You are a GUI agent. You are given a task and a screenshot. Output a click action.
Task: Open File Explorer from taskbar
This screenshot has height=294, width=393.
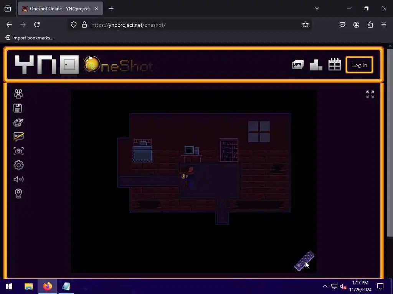pos(28,286)
